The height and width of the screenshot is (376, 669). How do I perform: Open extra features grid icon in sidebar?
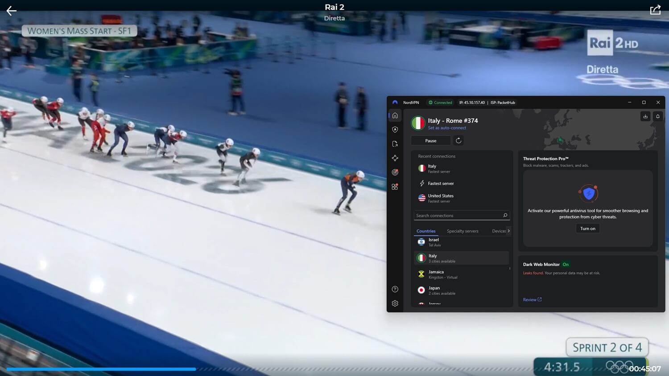(x=395, y=187)
